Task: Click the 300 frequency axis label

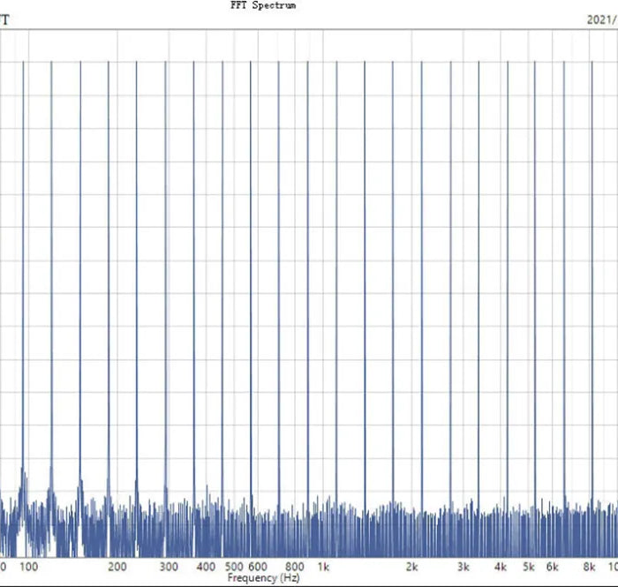Action: (x=169, y=567)
